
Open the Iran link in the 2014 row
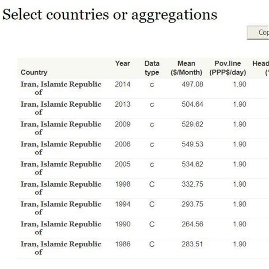tap(61, 88)
